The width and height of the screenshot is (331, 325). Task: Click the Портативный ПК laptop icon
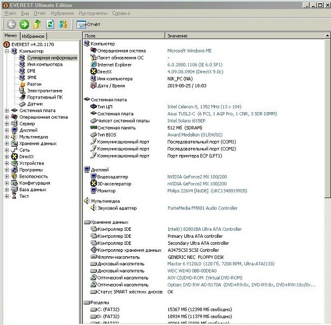(22, 97)
